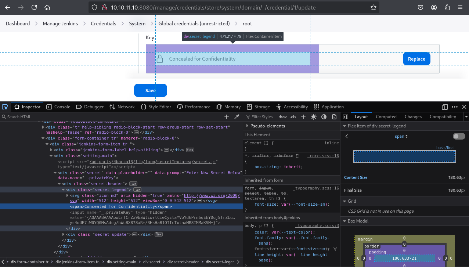Switch to the Console tab
This screenshot has width=469, height=267.
58,107
